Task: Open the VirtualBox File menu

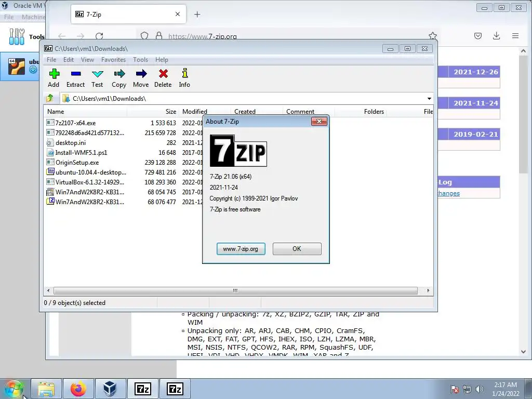Action: click(x=9, y=17)
